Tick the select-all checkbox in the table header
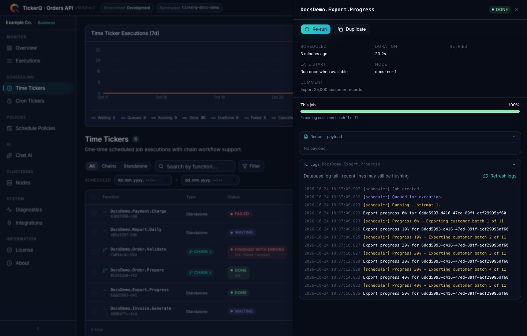This screenshot has height=336, width=527. click(x=94, y=197)
